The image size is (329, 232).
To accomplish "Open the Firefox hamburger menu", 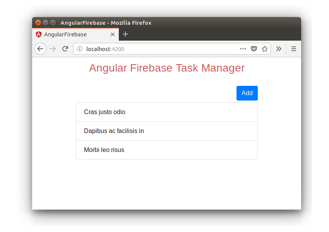I will point(294,49).
